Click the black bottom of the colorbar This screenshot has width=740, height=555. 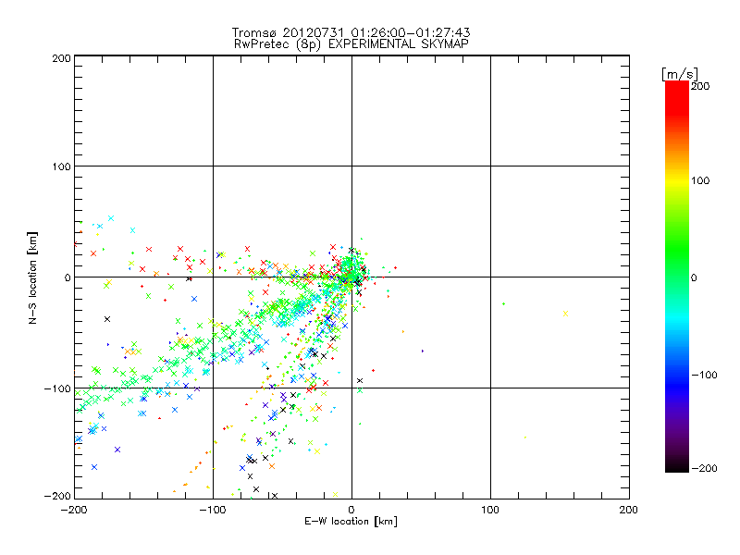pos(676,462)
